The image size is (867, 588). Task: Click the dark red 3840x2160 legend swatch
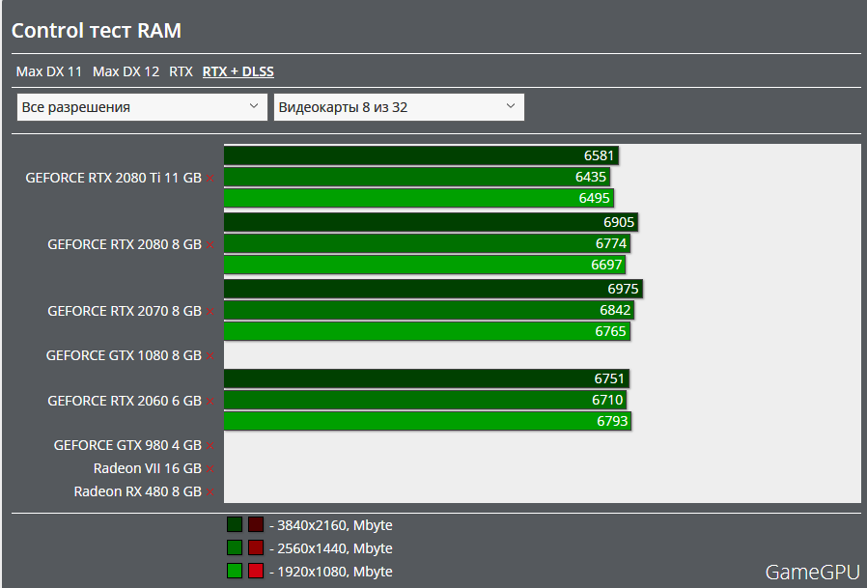pyautogui.click(x=256, y=524)
